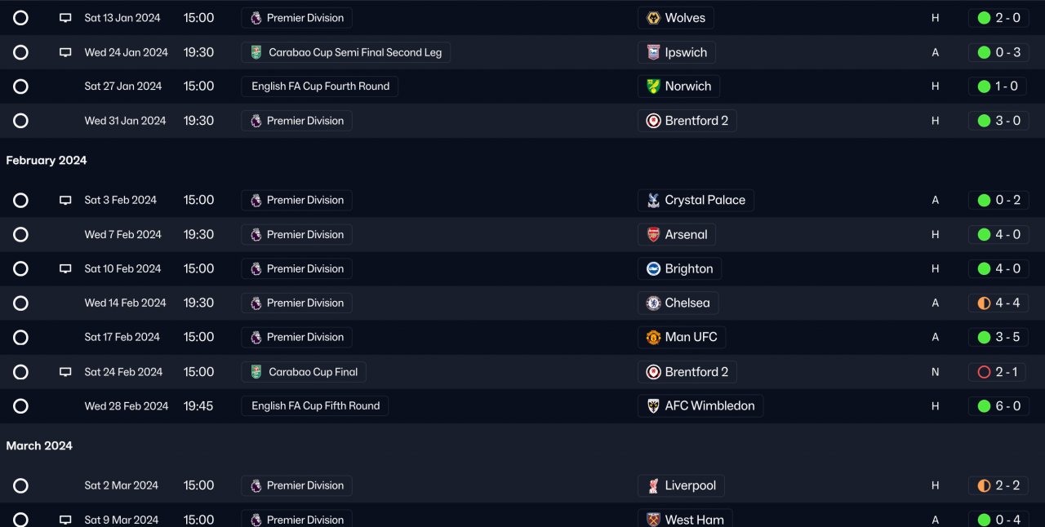Click the February 2024 month heading
The height and width of the screenshot is (527, 1045).
pos(47,161)
